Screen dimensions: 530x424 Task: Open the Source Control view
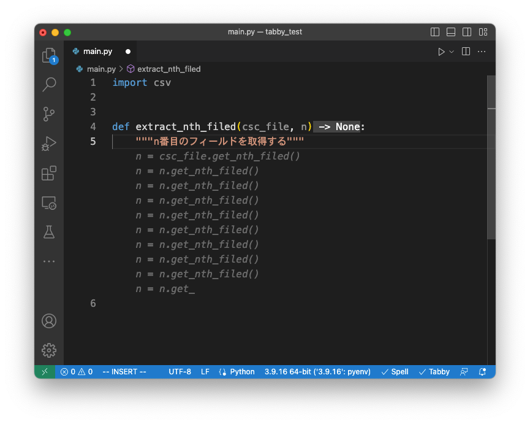point(49,114)
